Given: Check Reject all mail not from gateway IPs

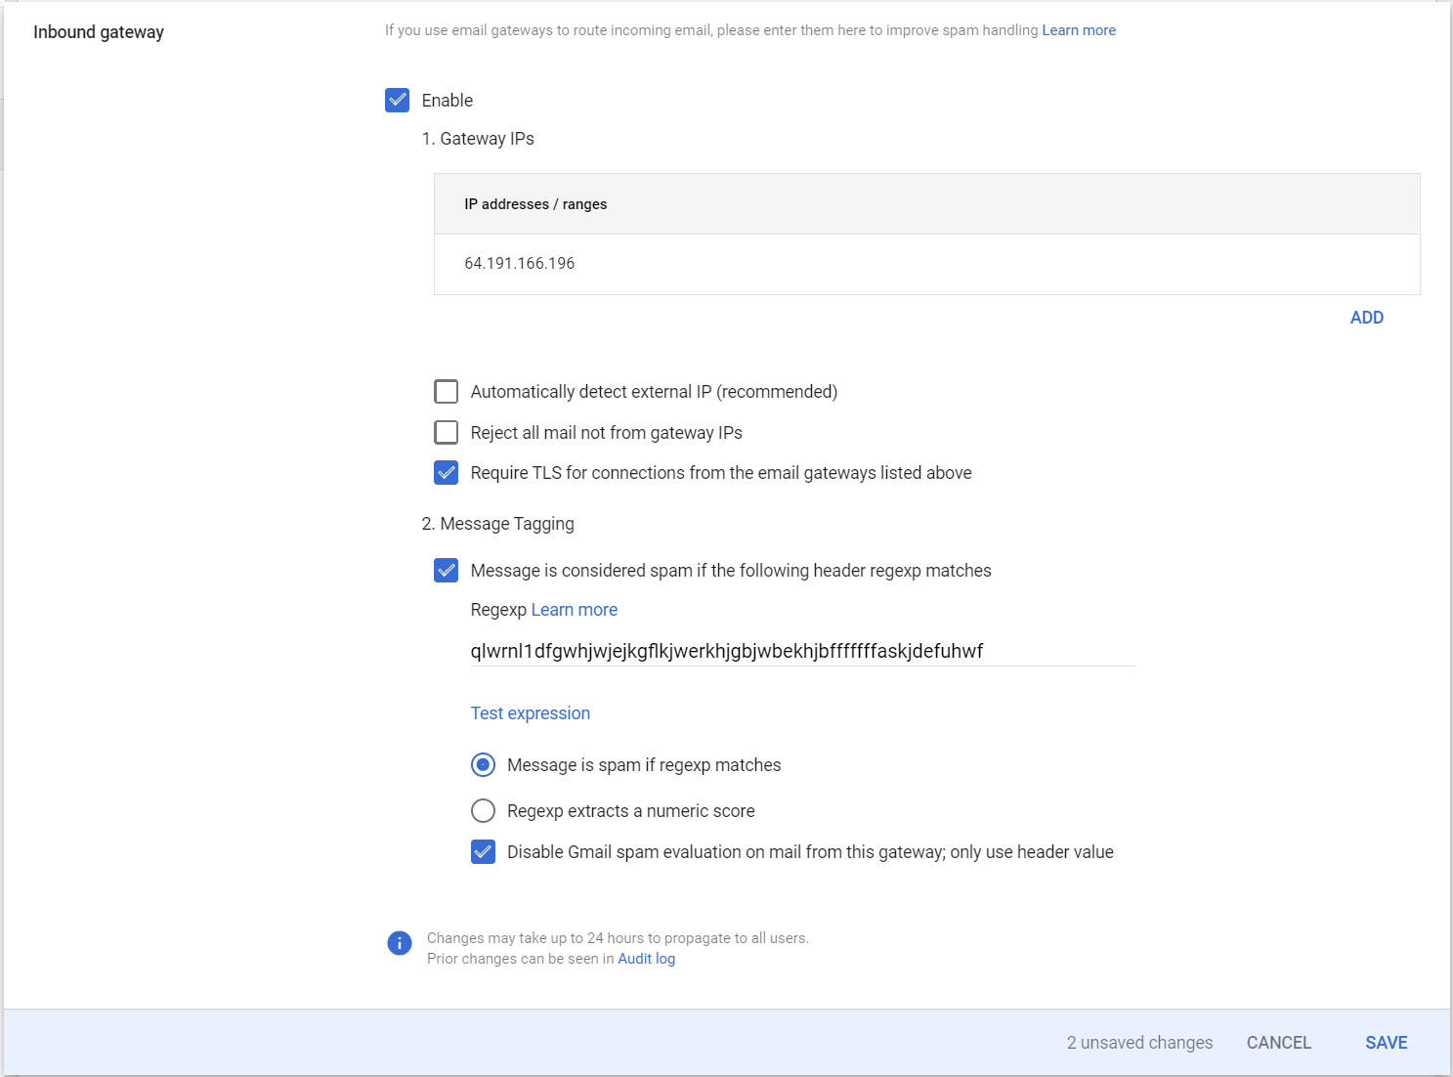Looking at the screenshot, I should tap(447, 433).
